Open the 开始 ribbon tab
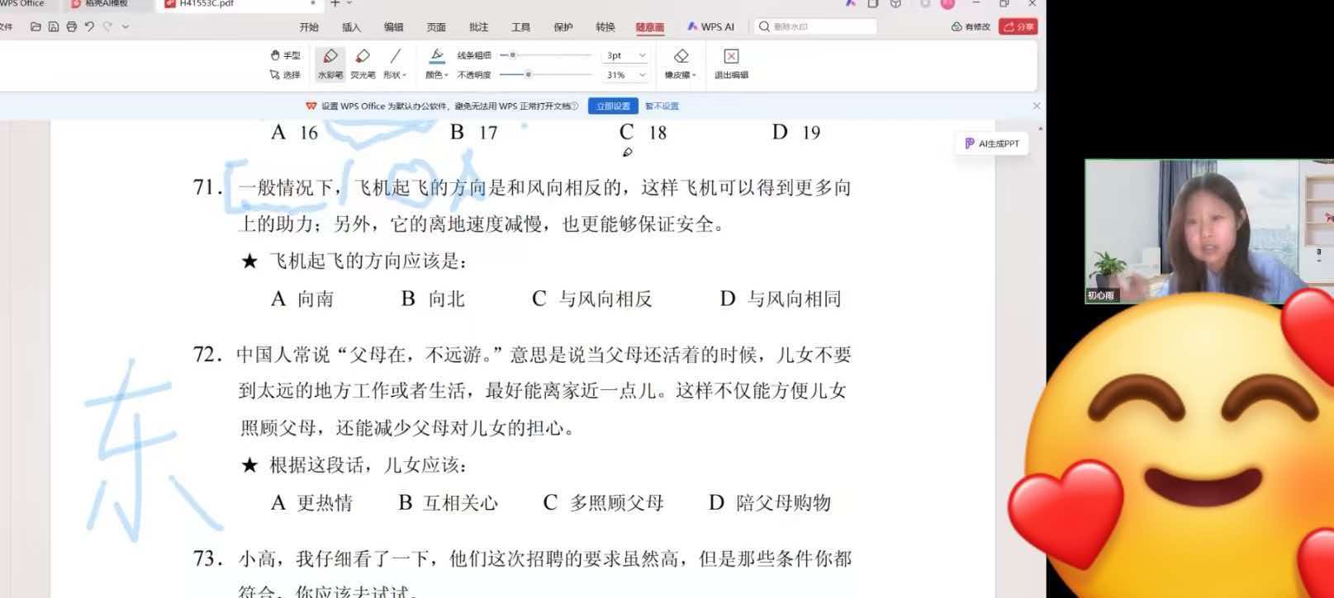The height and width of the screenshot is (598, 1334). tap(309, 27)
